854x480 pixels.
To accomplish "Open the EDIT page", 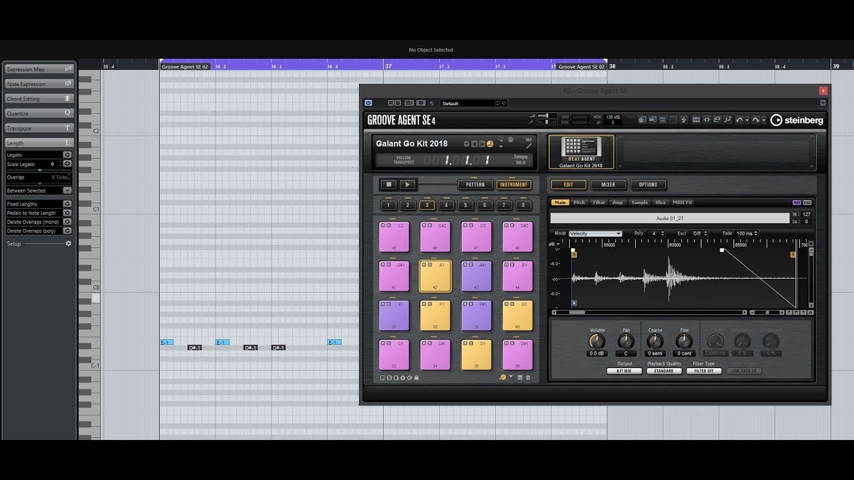I will [568, 185].
